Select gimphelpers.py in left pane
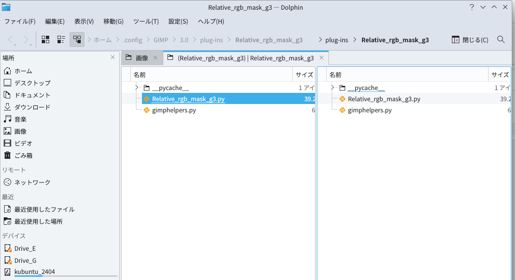 point(174,110)
